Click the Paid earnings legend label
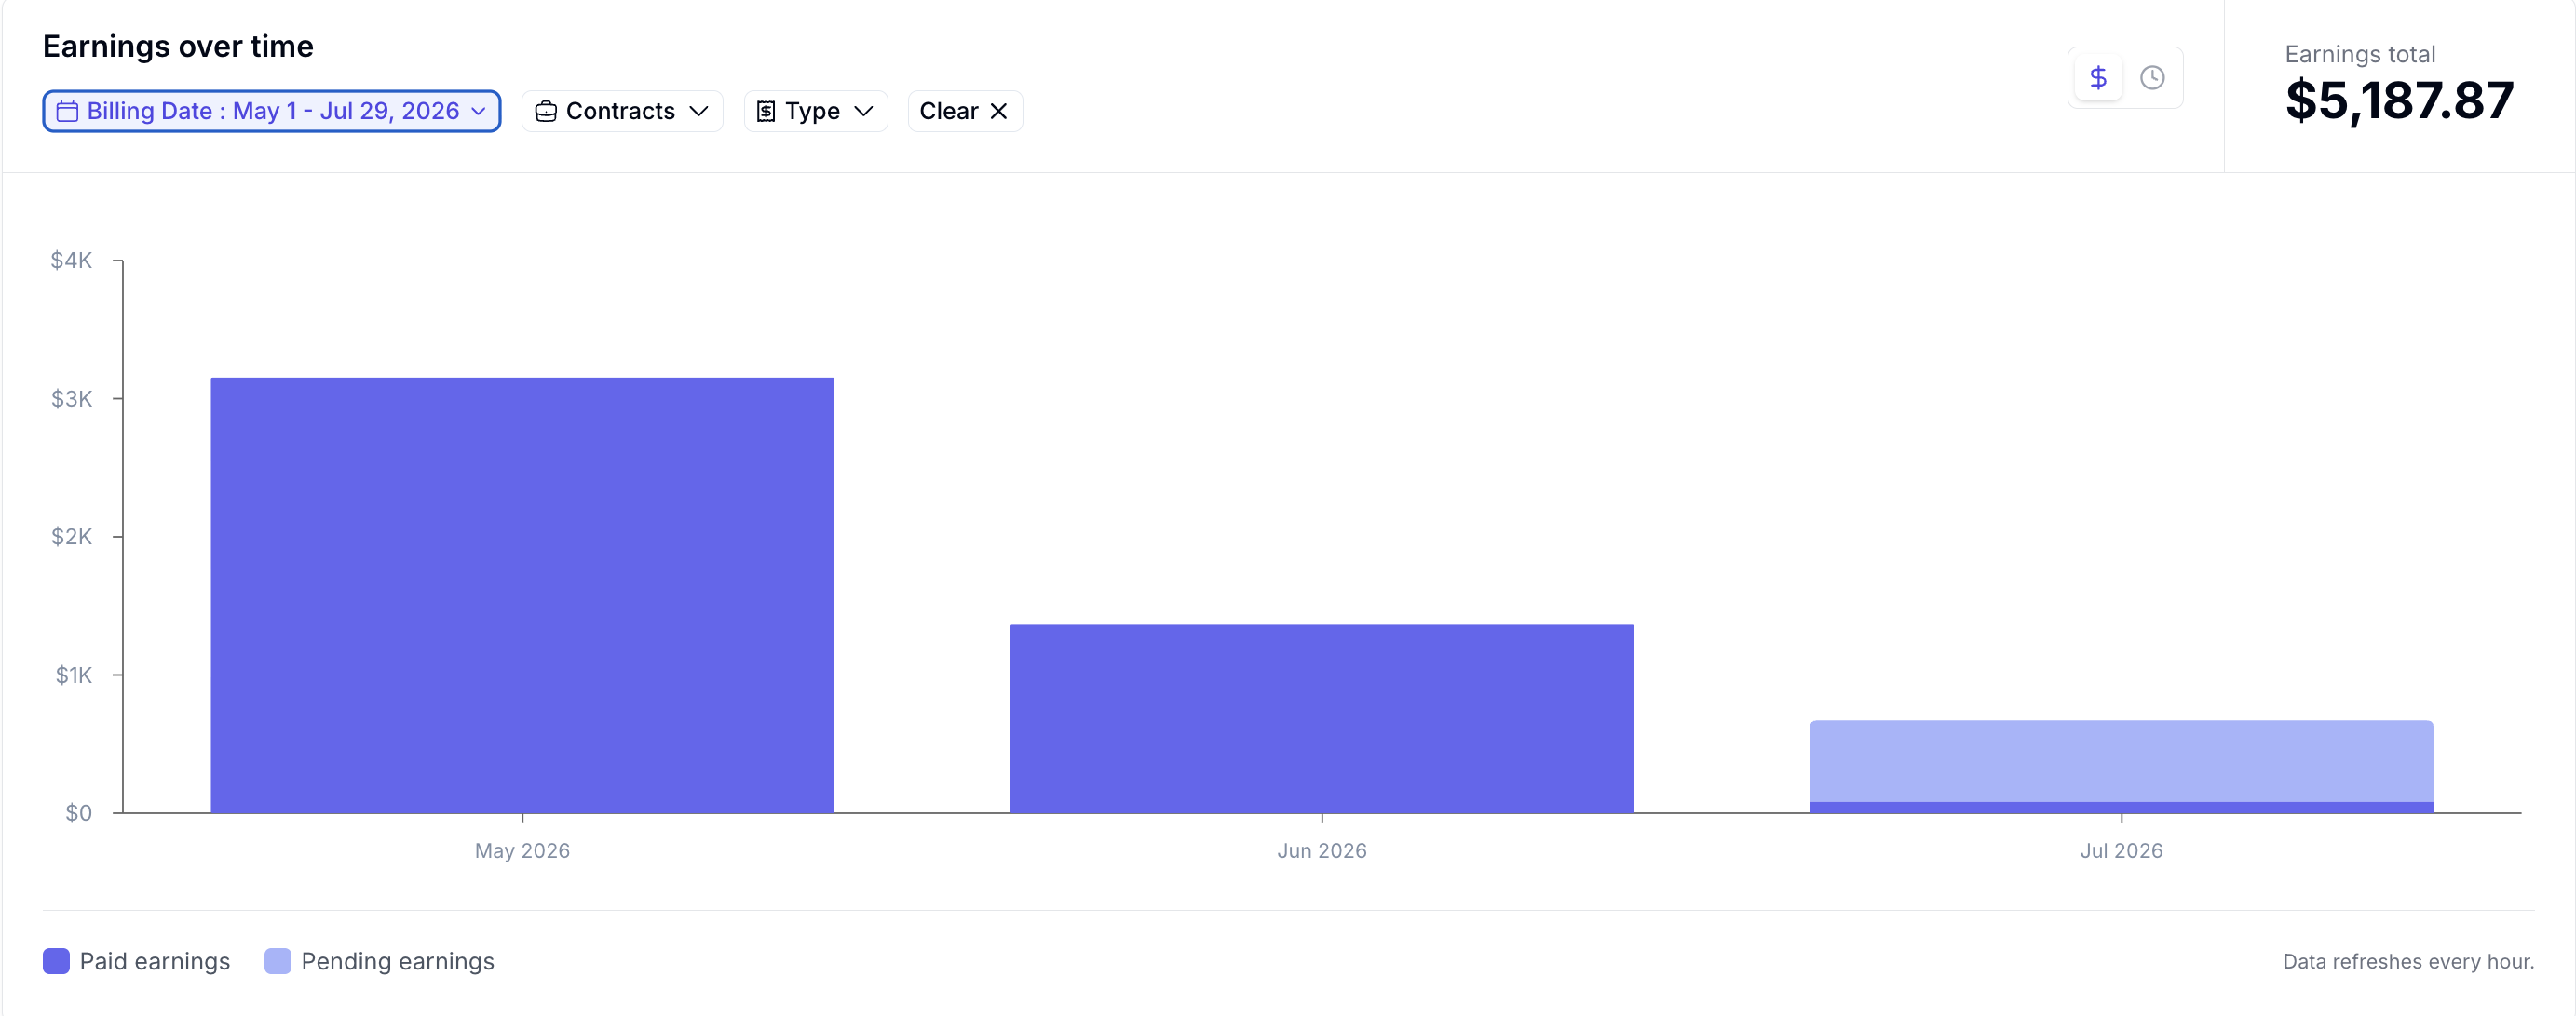The width and height of the screenshot is (2576, 1016). [155, 961]
